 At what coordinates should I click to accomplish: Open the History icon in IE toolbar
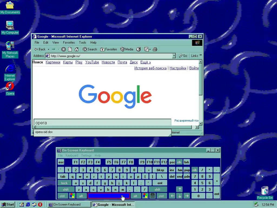pos(138,49)
